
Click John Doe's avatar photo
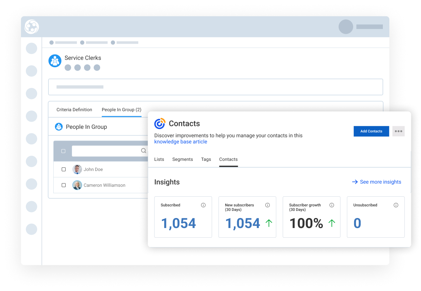[x=77, y=169]
